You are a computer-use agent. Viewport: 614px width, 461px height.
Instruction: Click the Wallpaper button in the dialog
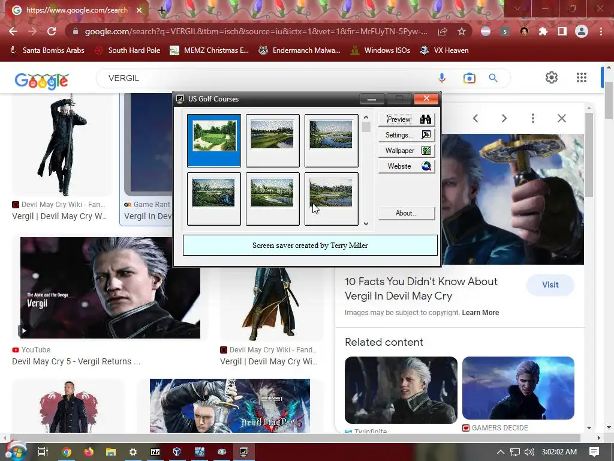[x=407, y=151]
